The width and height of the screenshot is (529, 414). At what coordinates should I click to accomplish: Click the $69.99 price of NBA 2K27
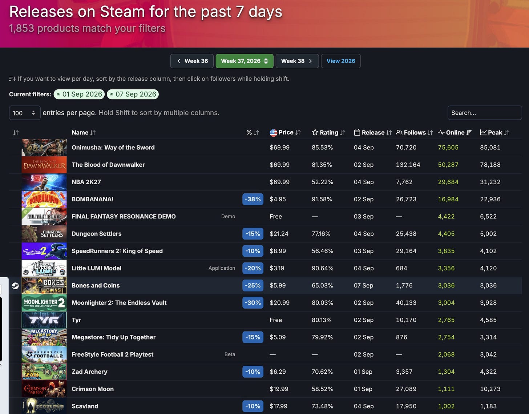tap(280, 182)
